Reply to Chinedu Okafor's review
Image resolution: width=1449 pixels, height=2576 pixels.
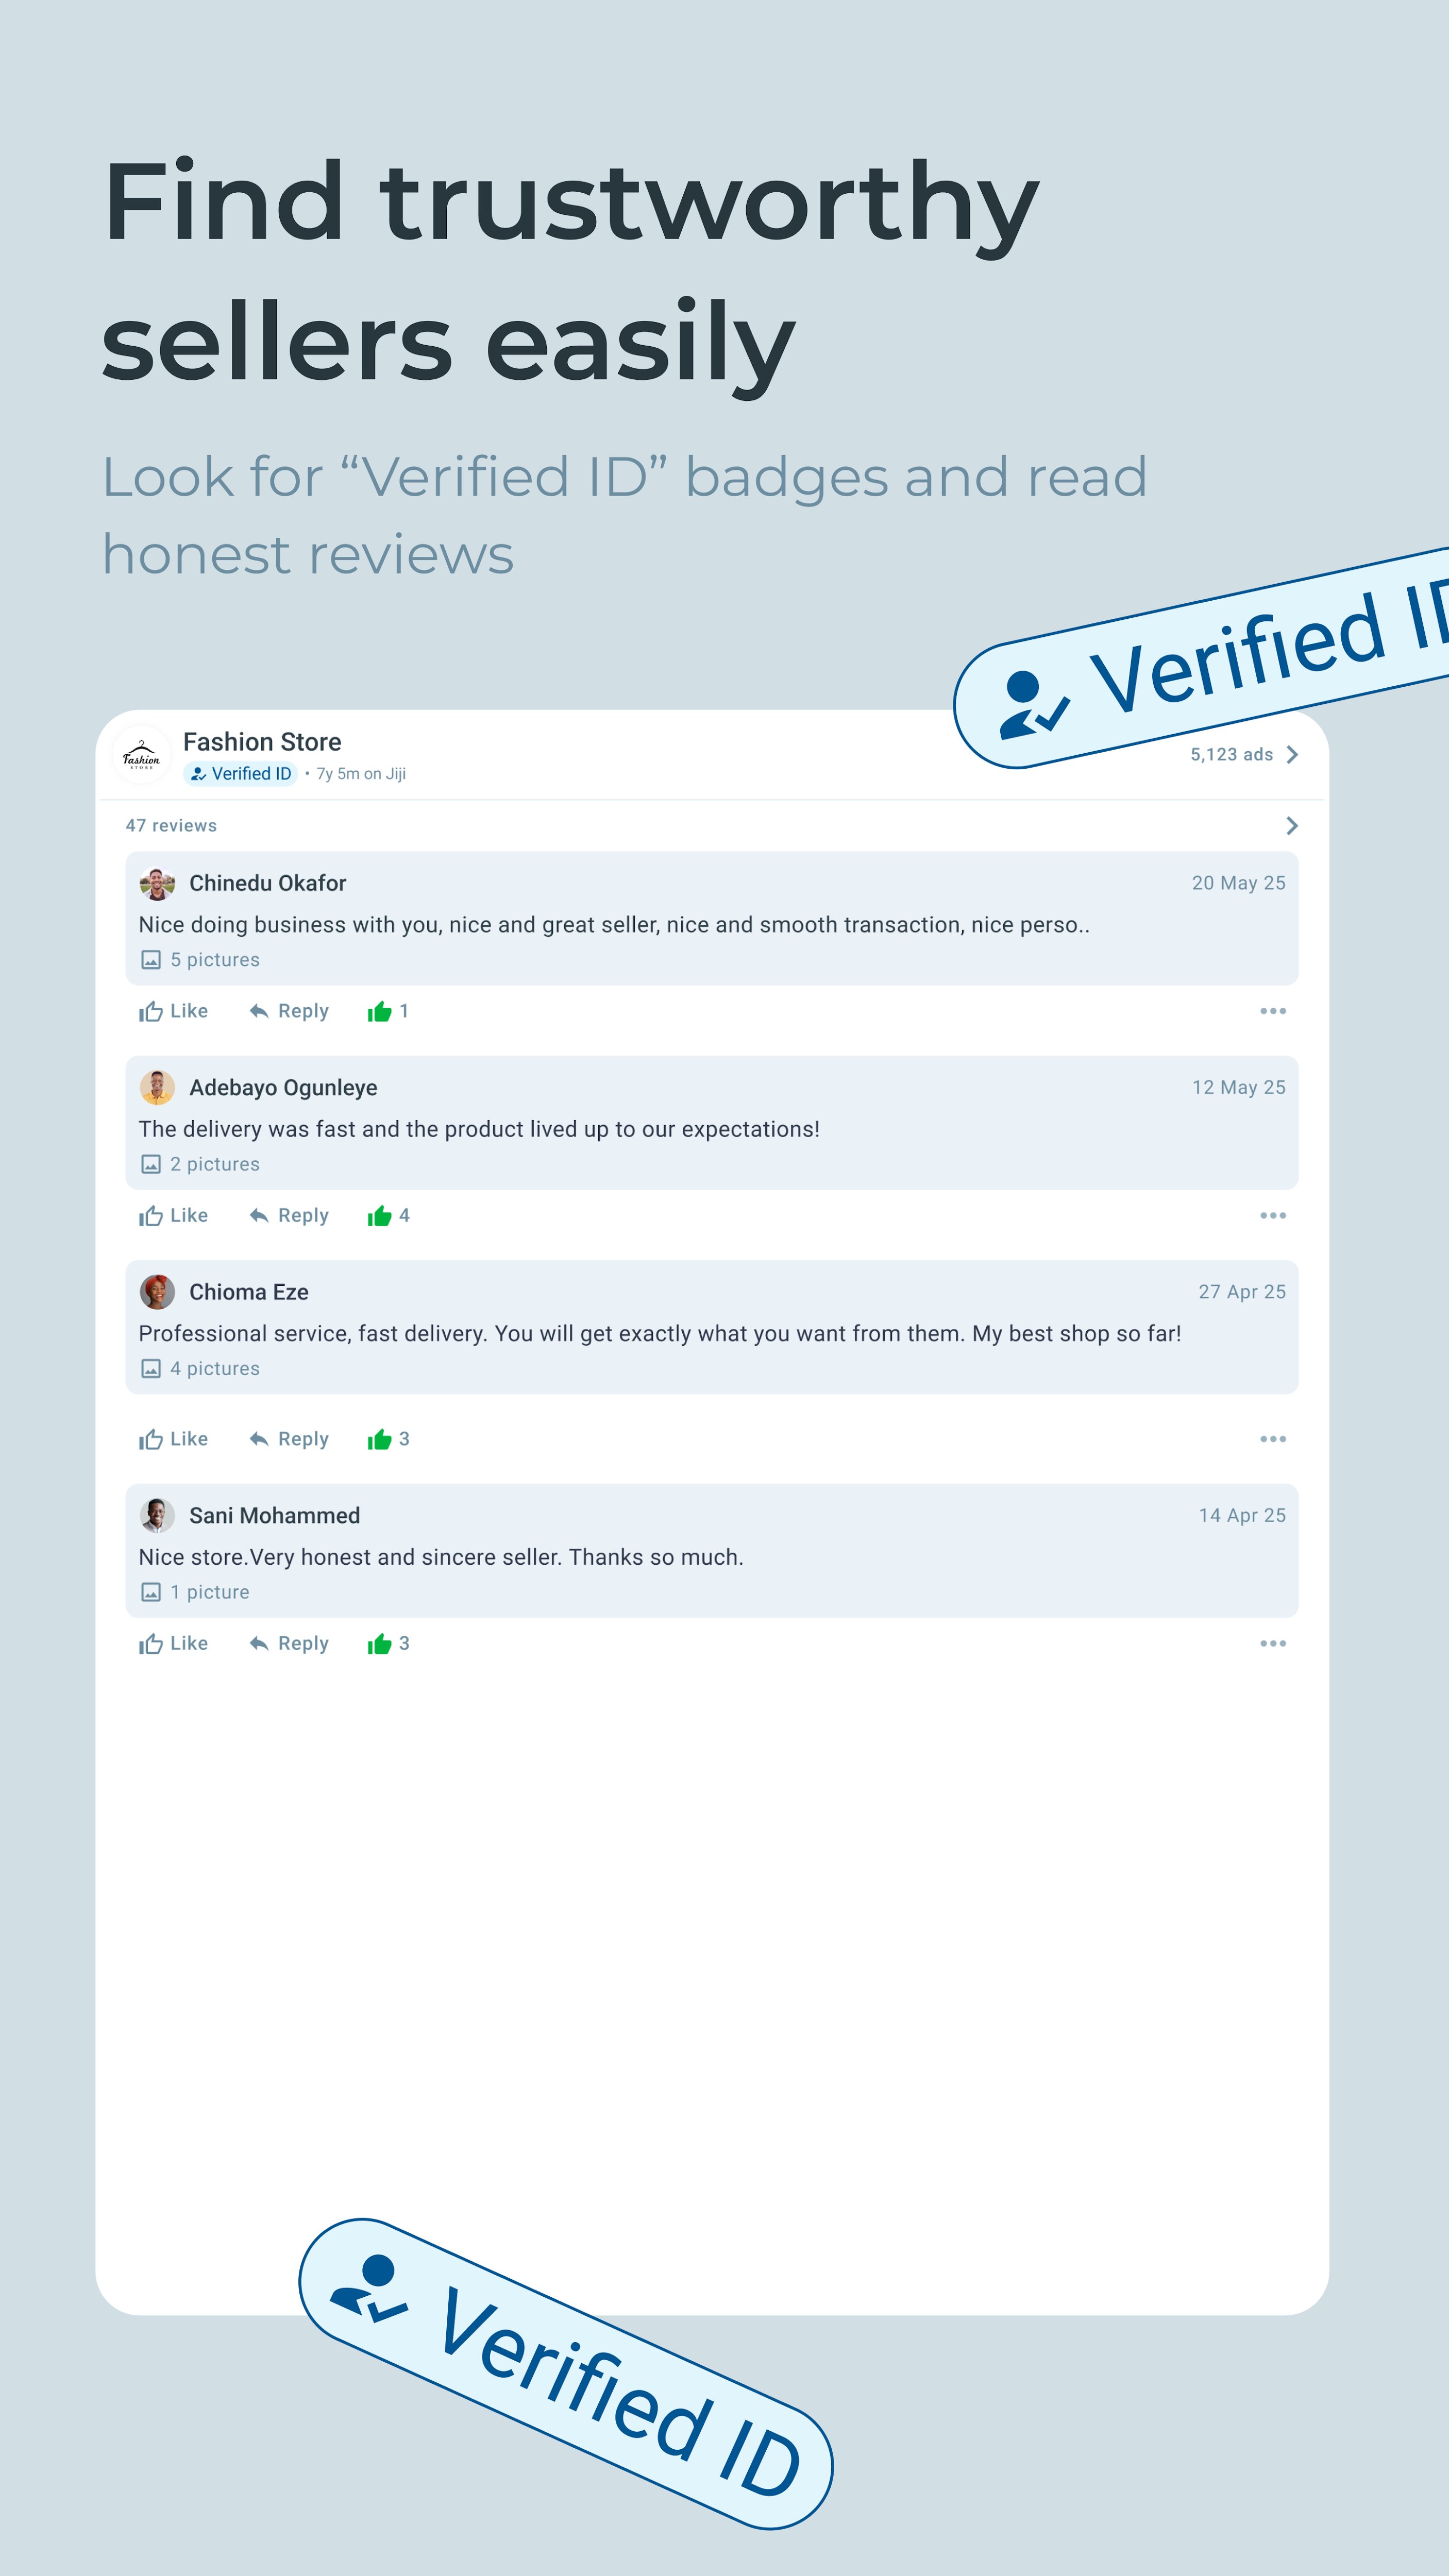(289, 1011)
